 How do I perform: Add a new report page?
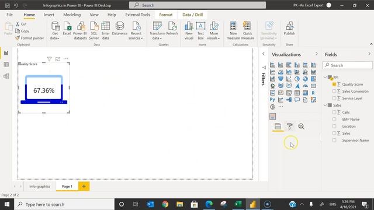[84, 187]
